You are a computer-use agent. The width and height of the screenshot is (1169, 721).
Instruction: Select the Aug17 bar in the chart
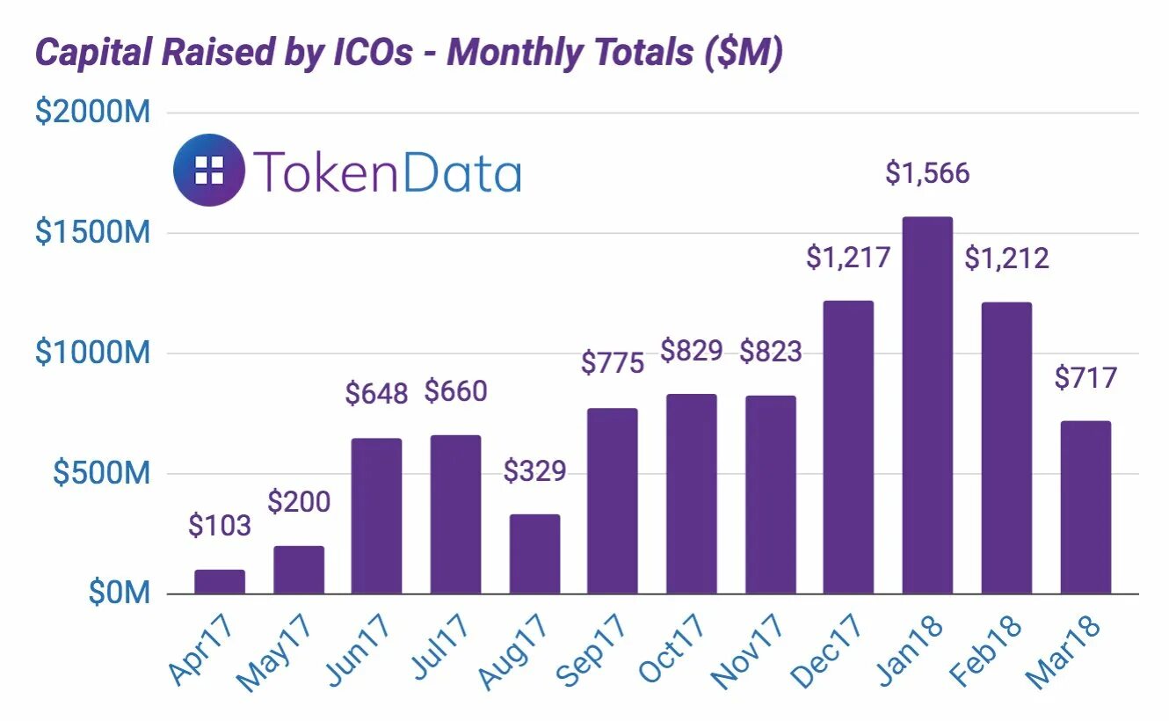click(534, 555)
